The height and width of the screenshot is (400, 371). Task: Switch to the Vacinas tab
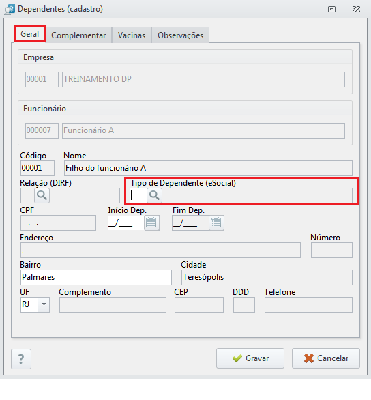[x=132, y=35]
